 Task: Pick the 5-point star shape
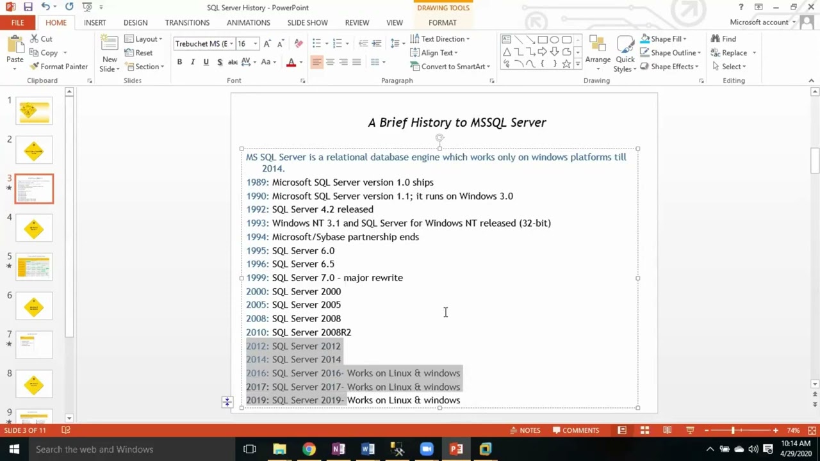pyautogui.click(x=566, y=64)
